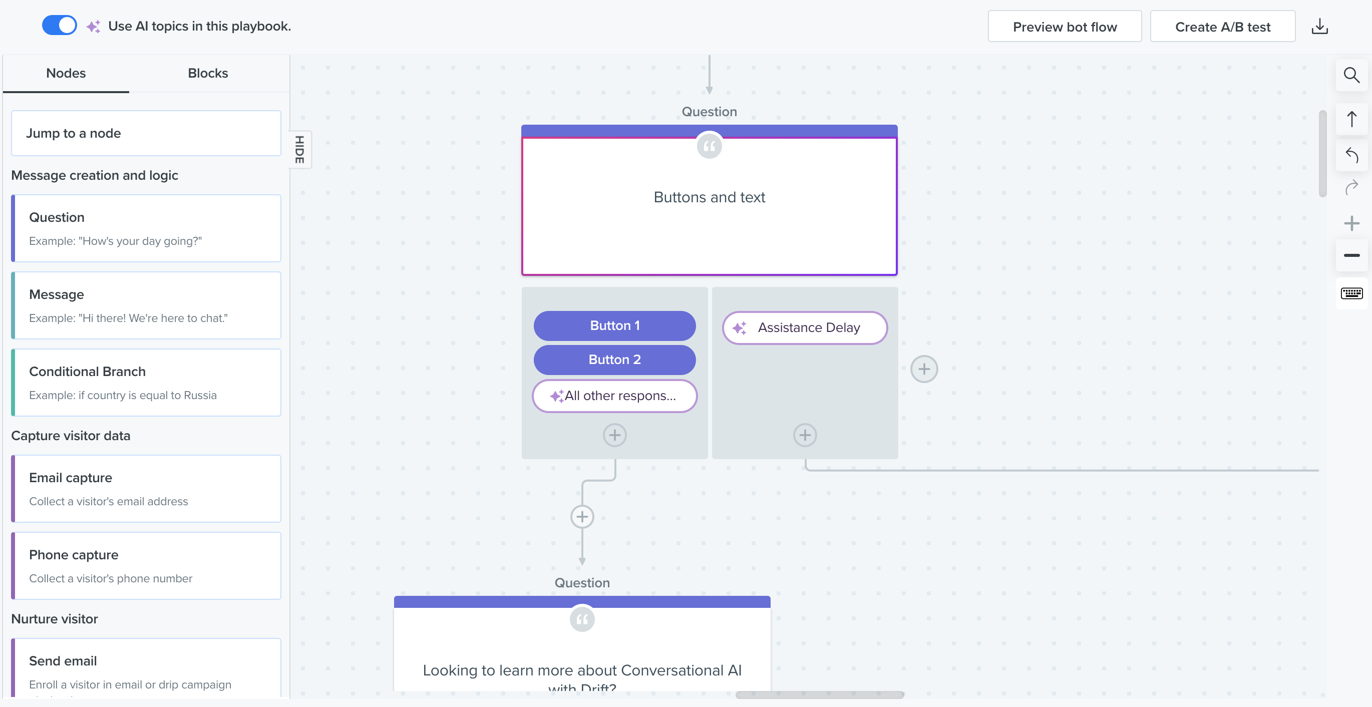Select Assistance Delay topic pill

(x=804, y=327)
